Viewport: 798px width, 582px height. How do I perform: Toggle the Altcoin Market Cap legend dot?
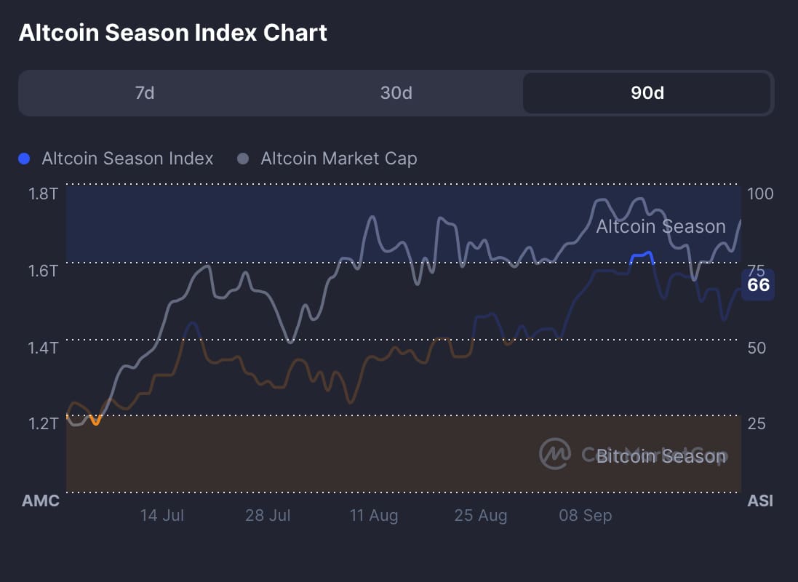(244, 159)
